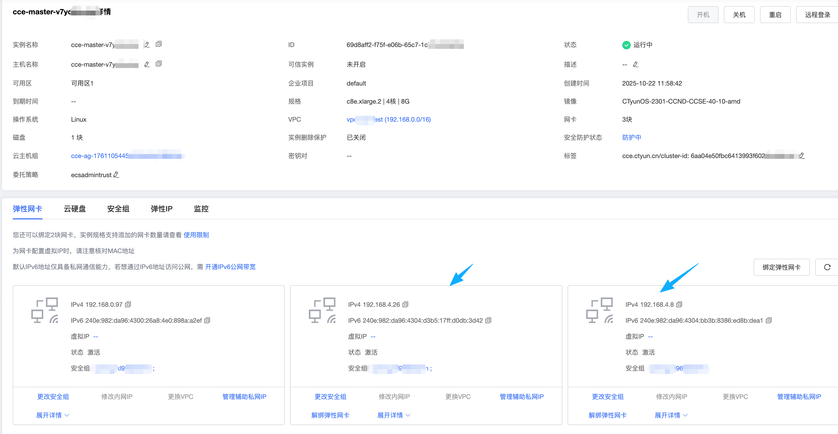838x434 pixels.
Task: Edit the description with pencil icon
Action: [x=635, y=65]
